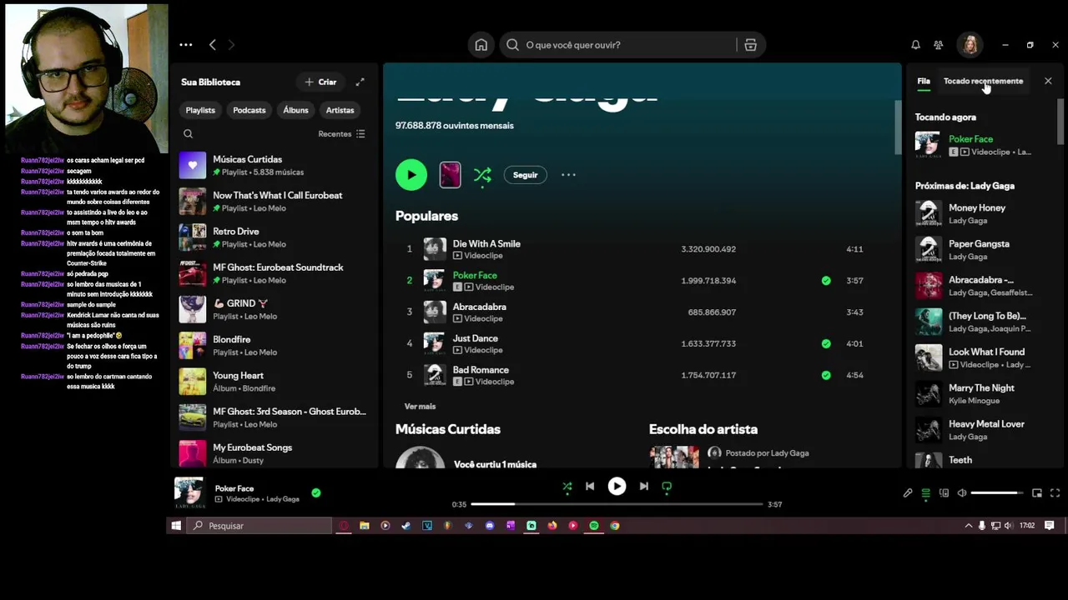
Task: Open the mini player icon
Action: click(1037, 493)
